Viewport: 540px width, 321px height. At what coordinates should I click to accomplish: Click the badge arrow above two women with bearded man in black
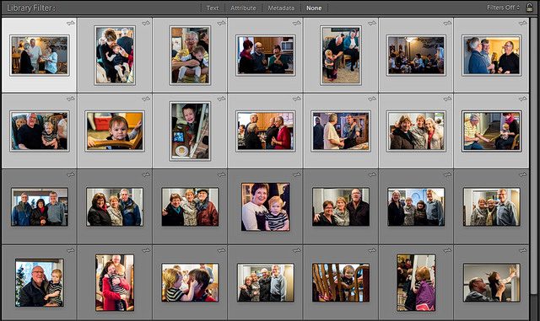click(372, 174)
